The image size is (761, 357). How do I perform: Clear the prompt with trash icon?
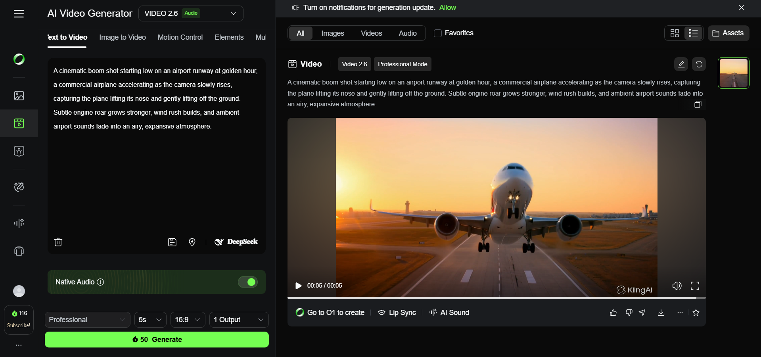58,242
